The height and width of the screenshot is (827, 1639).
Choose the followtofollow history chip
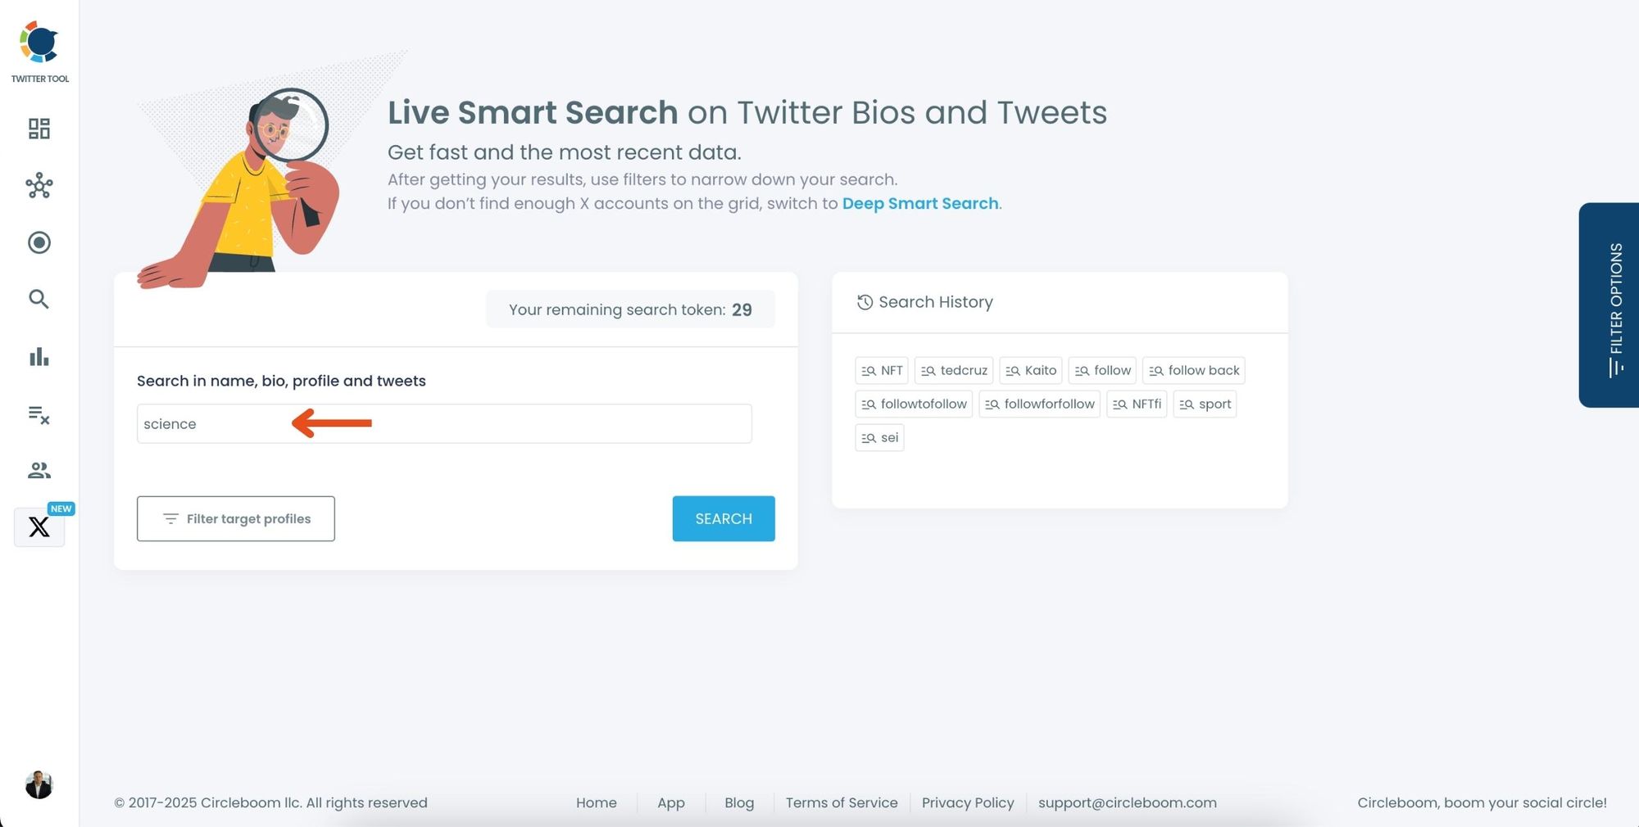(x=913, y=404)
